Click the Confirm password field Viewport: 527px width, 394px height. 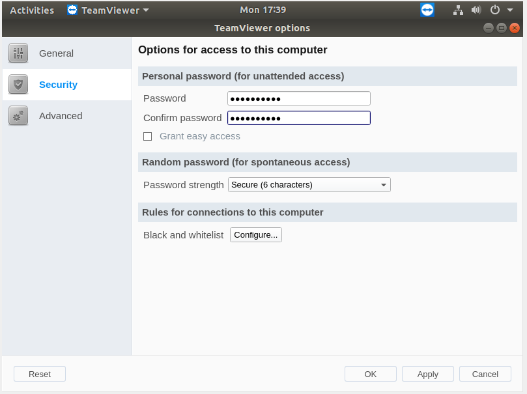[299, 118]
